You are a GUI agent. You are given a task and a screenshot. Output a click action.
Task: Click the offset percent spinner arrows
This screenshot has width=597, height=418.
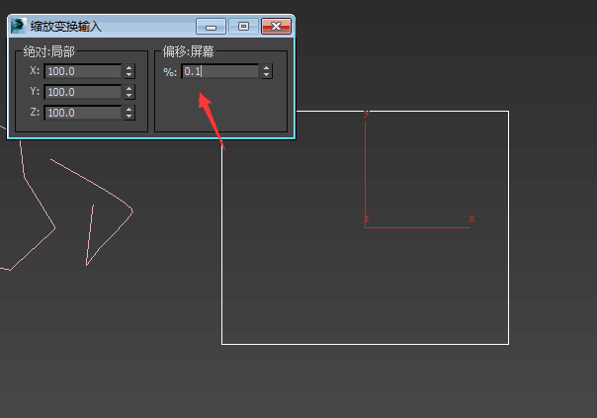267,71
